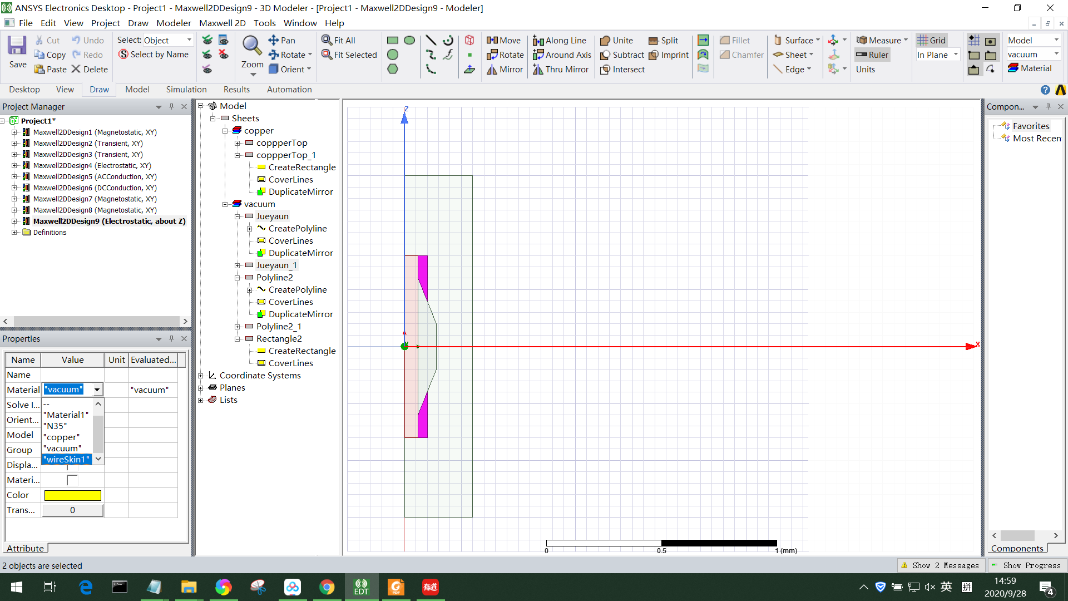Click the yellow Color swatch in Properties
This screenshot has height=601, width=1068.
(x=72, y=495)
